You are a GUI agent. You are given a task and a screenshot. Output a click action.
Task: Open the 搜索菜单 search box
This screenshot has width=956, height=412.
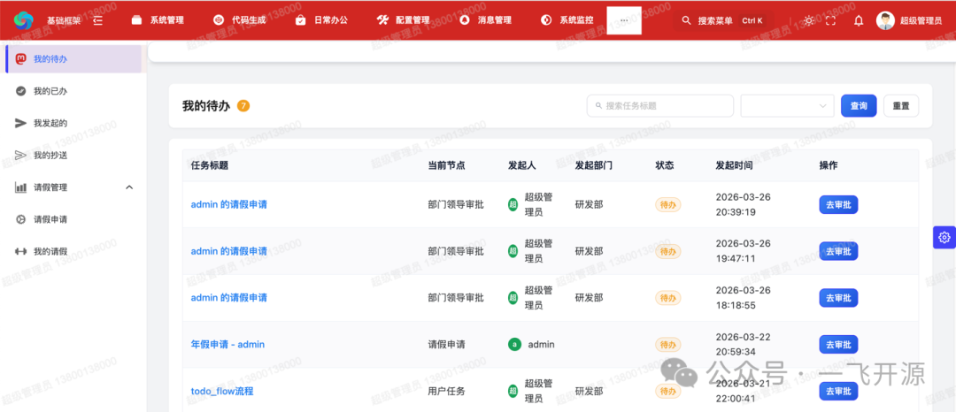click(722, 20)
